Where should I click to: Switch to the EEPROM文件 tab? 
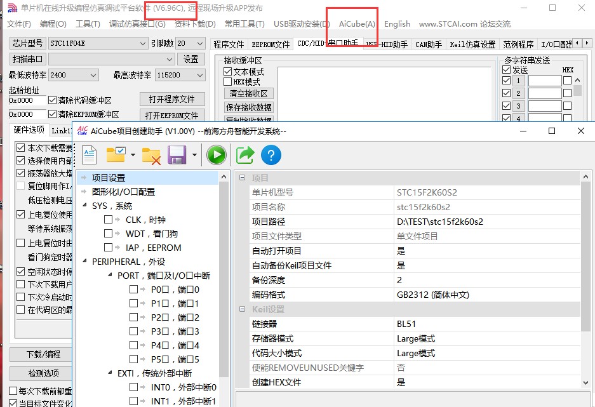click(x=271, y=44)
